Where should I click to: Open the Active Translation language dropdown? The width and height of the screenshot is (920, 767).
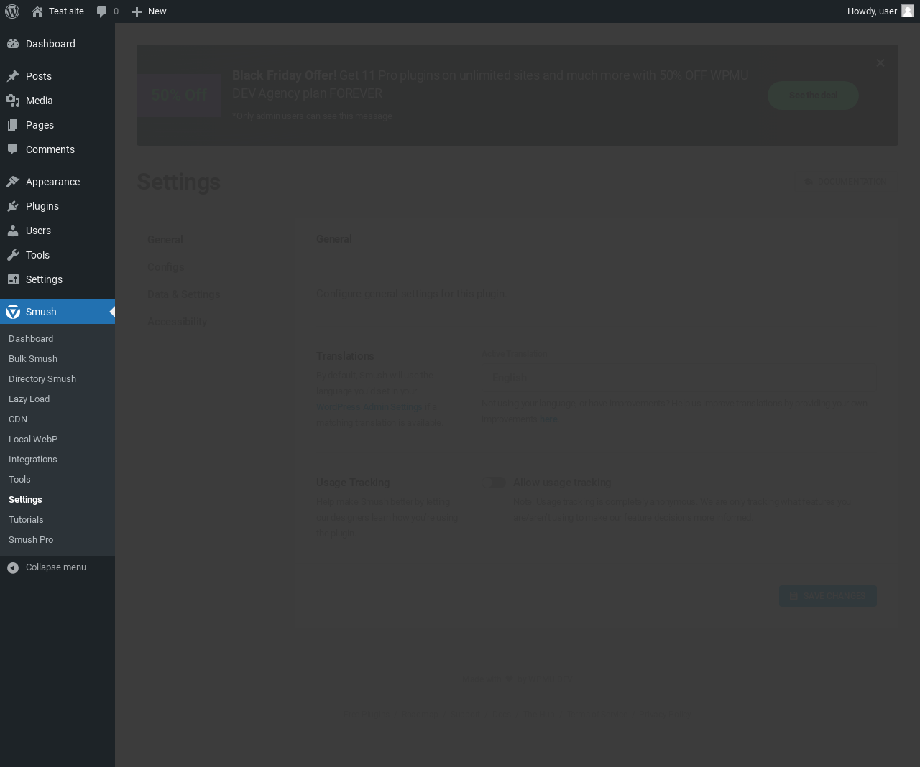(x=679, y=378)
